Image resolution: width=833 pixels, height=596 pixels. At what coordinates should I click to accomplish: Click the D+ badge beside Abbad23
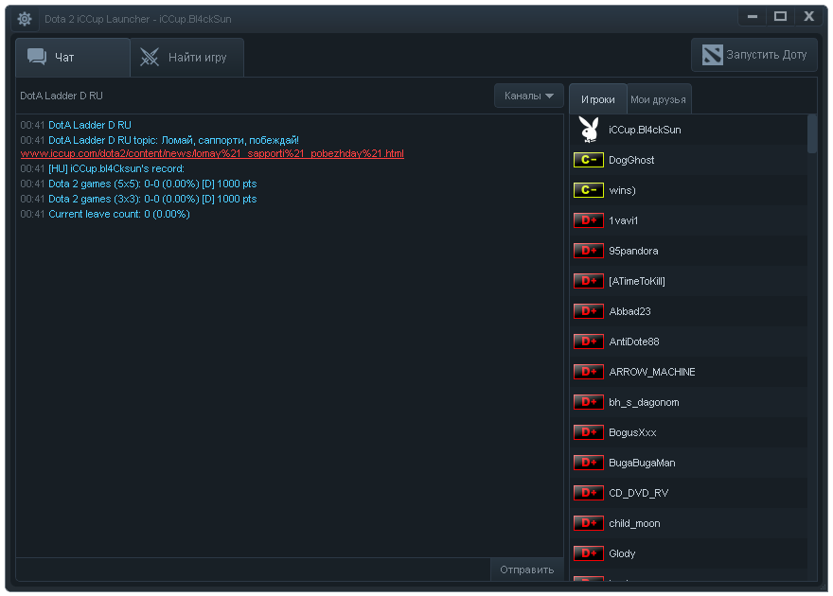(x=588, y=311)
